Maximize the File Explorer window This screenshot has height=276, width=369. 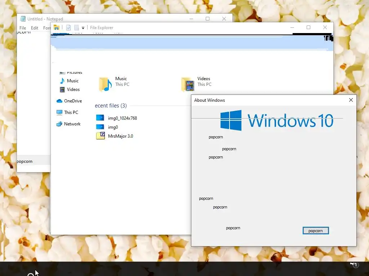click(x=308, y=27)
